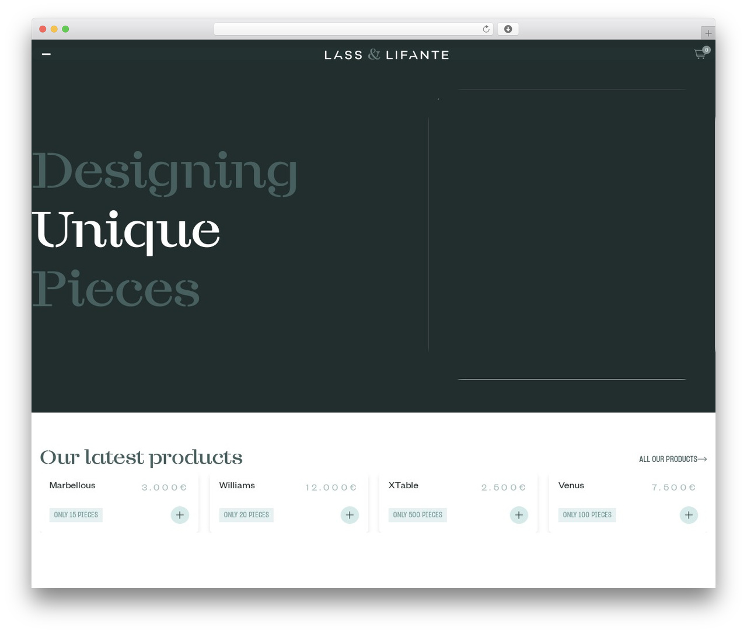Click the Only 500 Pieces badge
The image size is (747, 633).
pyautogui.click(x=418, y=515)
